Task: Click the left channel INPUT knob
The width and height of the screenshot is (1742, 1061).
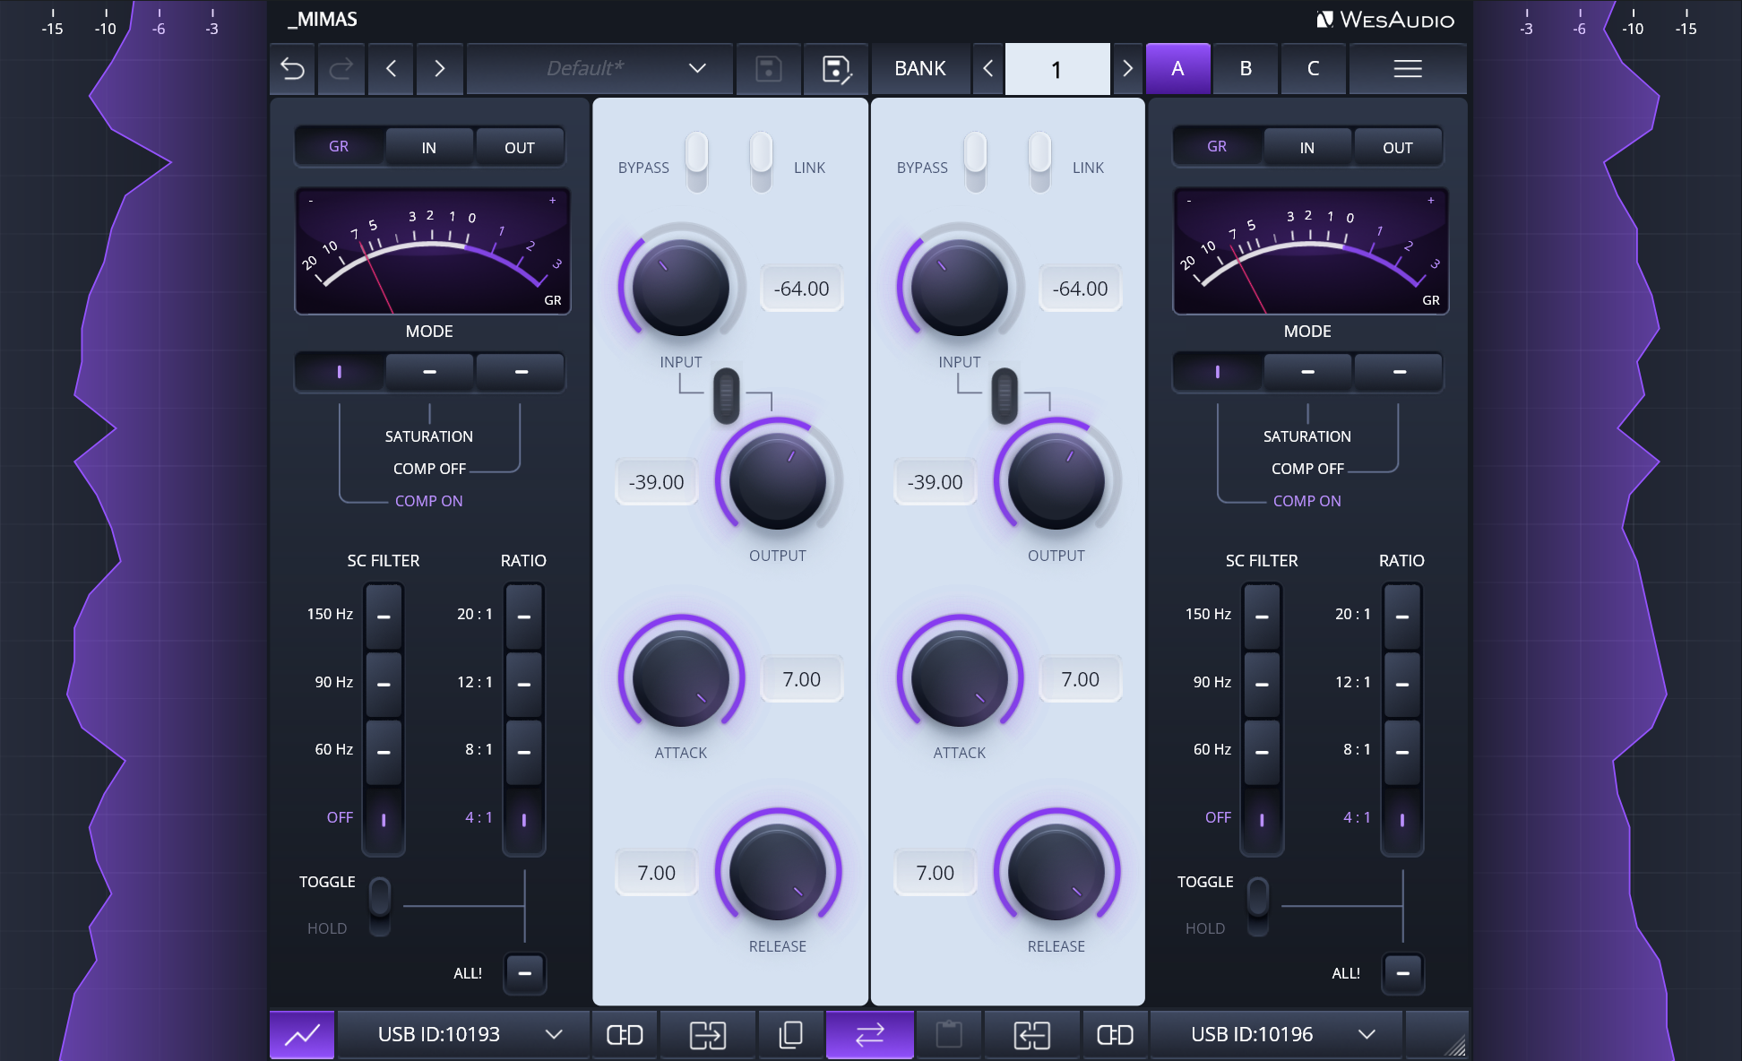Action: click(x=681, y=288)
